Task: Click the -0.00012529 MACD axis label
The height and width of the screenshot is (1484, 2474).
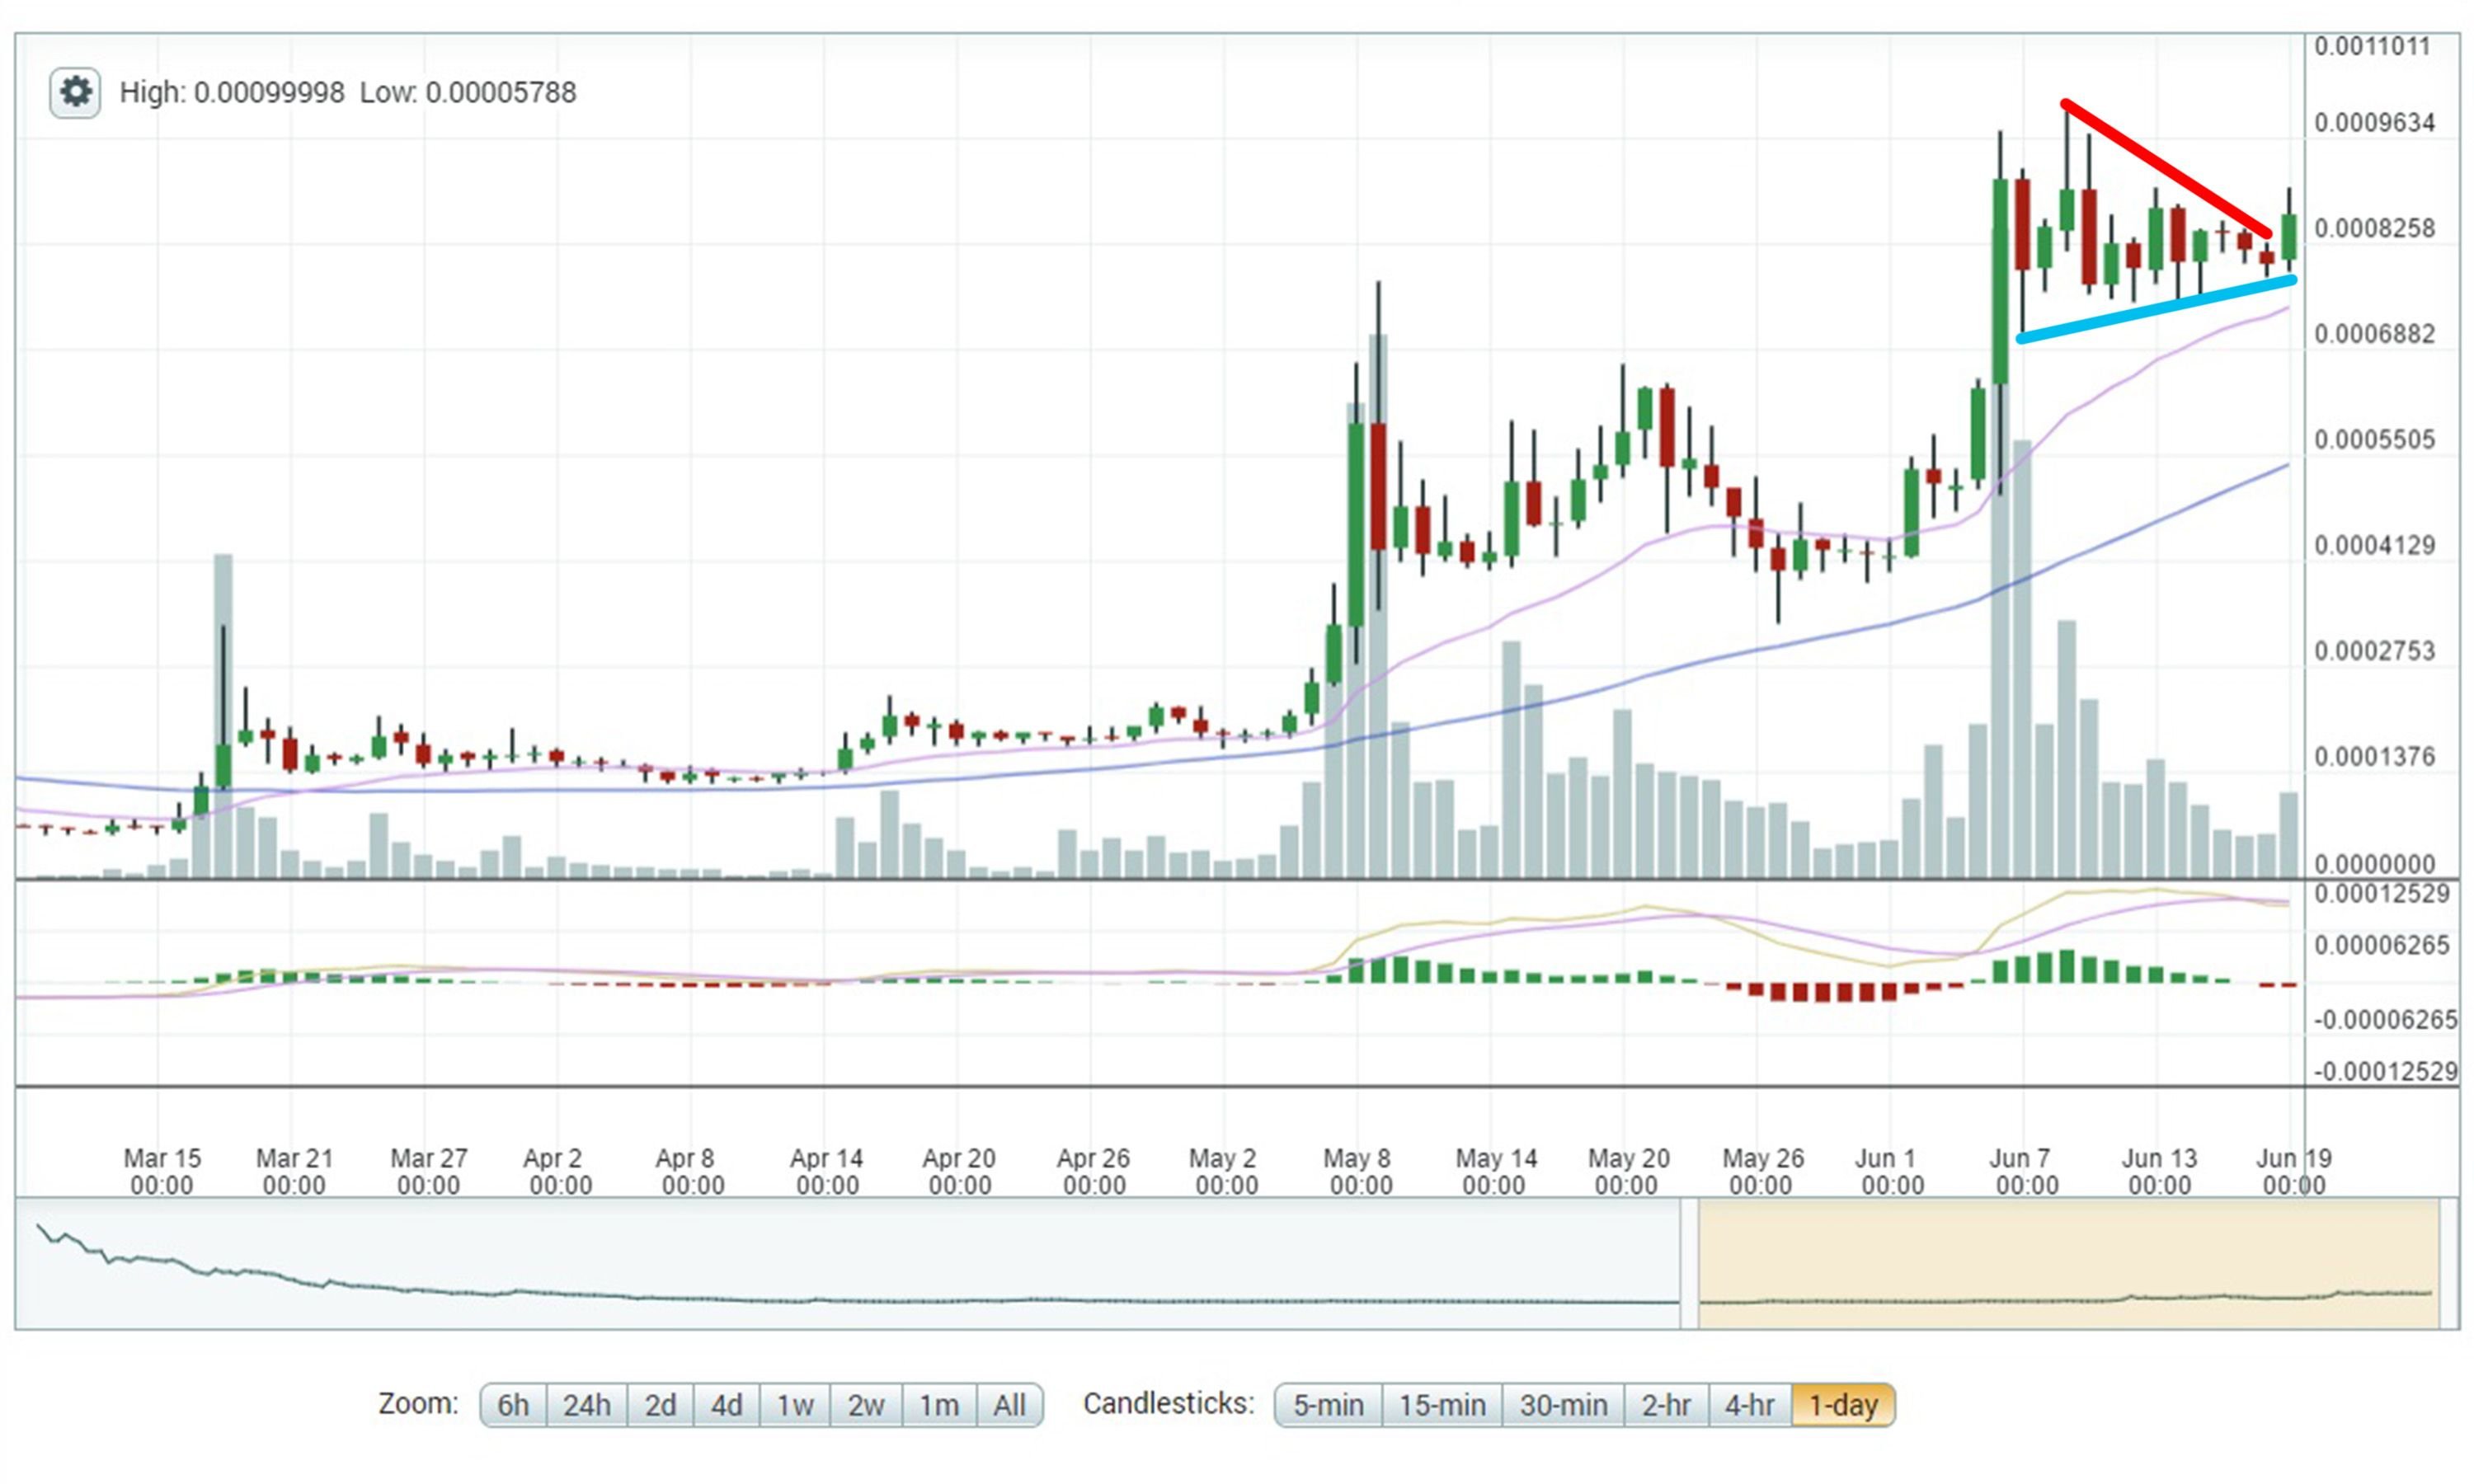Action: (2385, 1072)
